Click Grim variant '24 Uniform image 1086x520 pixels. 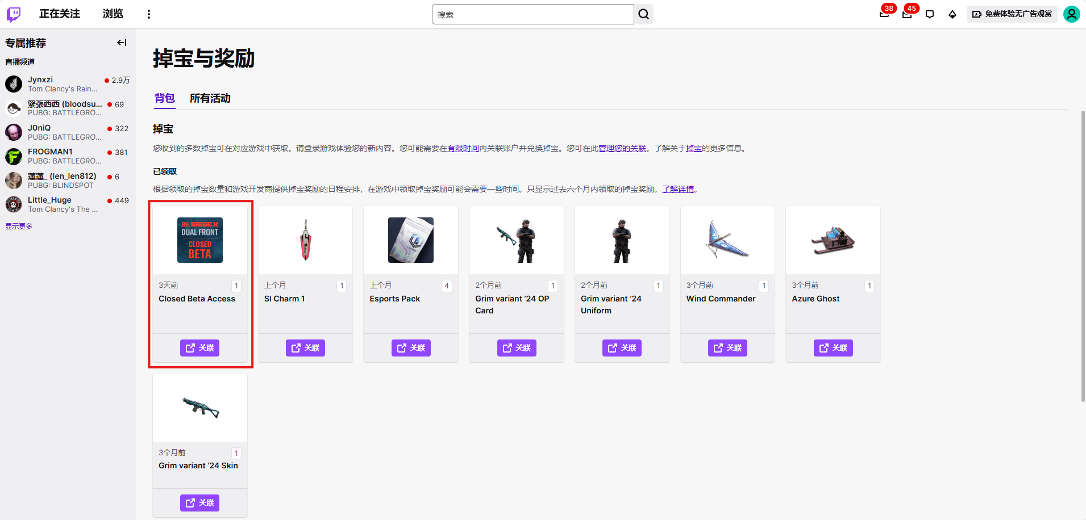622,240
